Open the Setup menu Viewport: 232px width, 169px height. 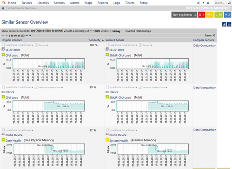point(144,3)
